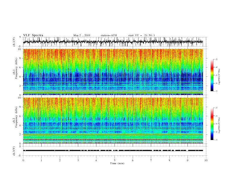Click the "-5" tick on ch.3(V) axis
Image resolution: width=232 pixels, height=180 pixels.
20,156
